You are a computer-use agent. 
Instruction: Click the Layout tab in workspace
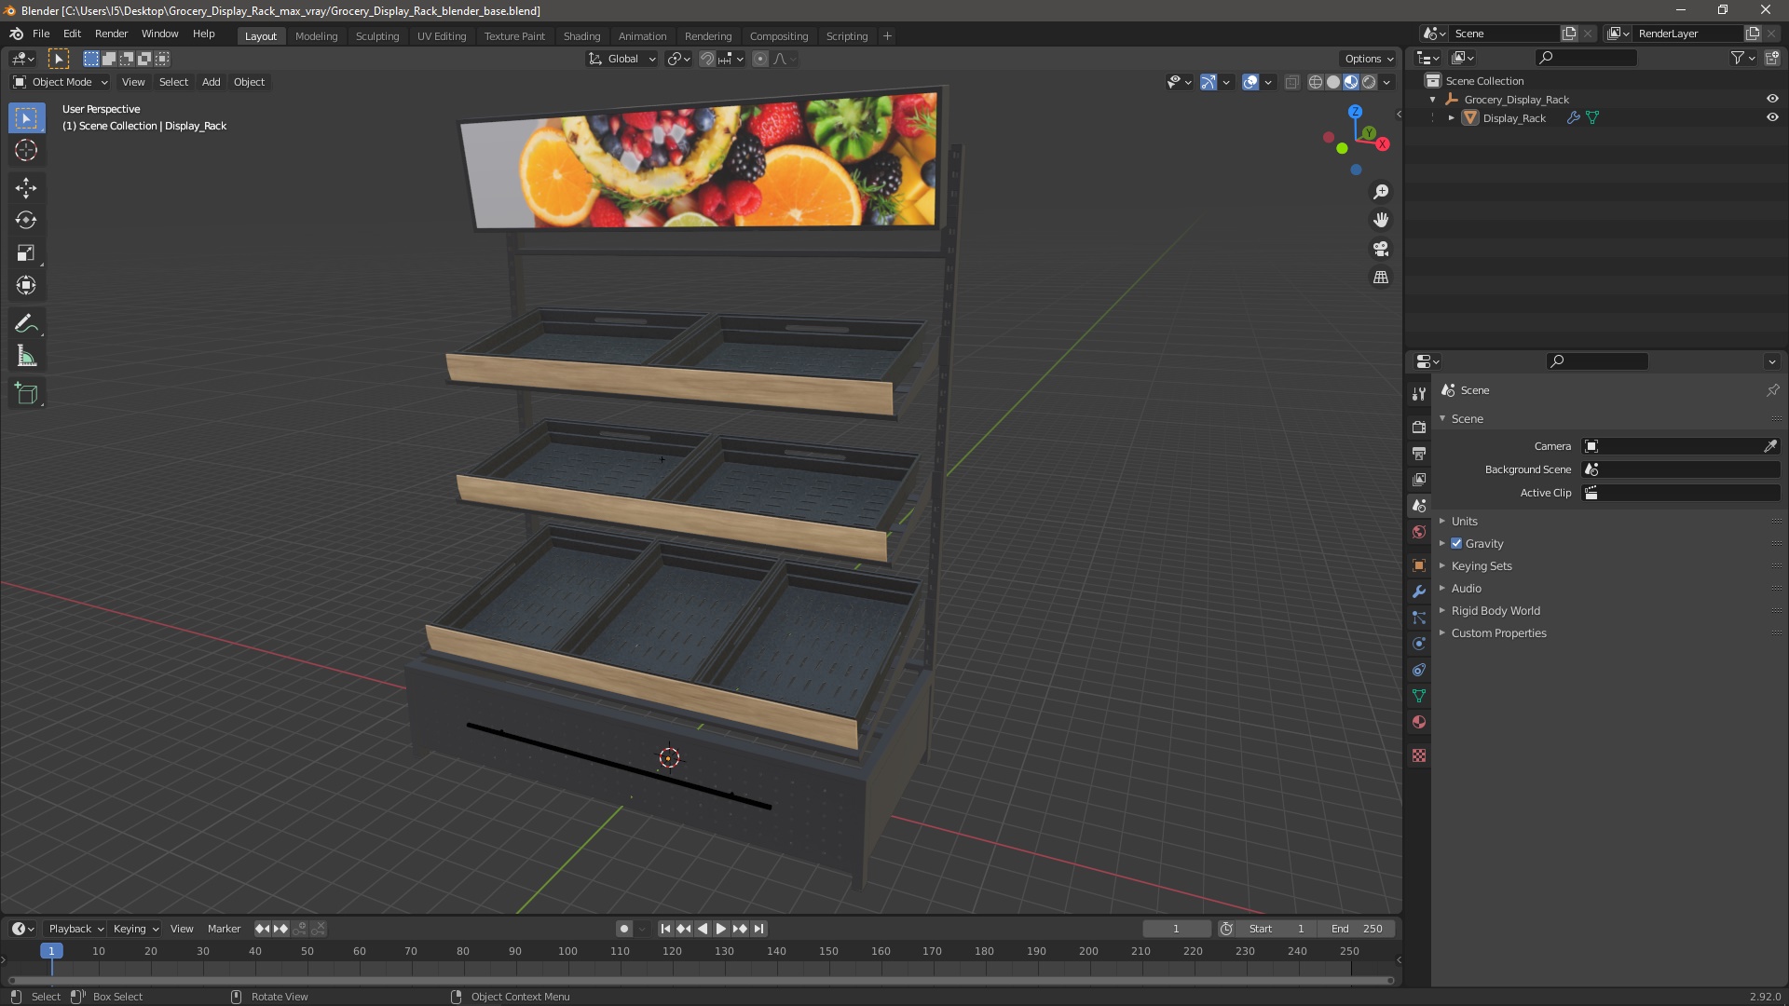[x=259, y=35]
